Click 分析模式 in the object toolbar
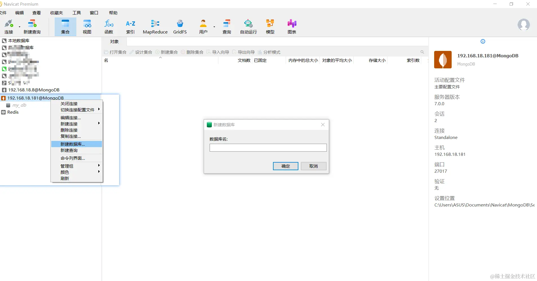 269,52
